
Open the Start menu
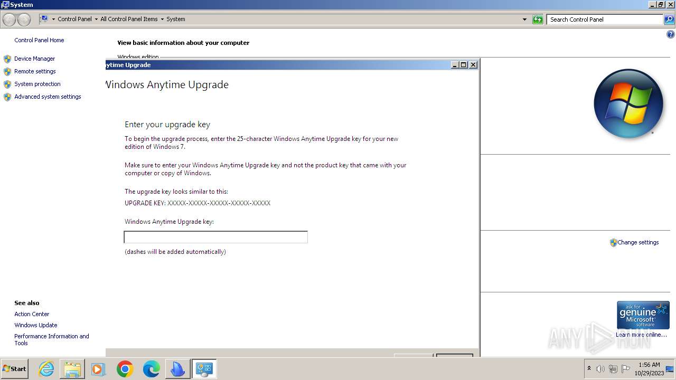(x=15, y=369)
